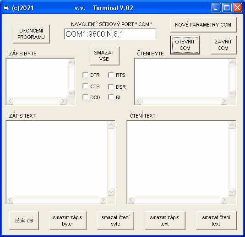Clear everything with SMAZAT VŠE
245x237 pixels.
[104, 56]
